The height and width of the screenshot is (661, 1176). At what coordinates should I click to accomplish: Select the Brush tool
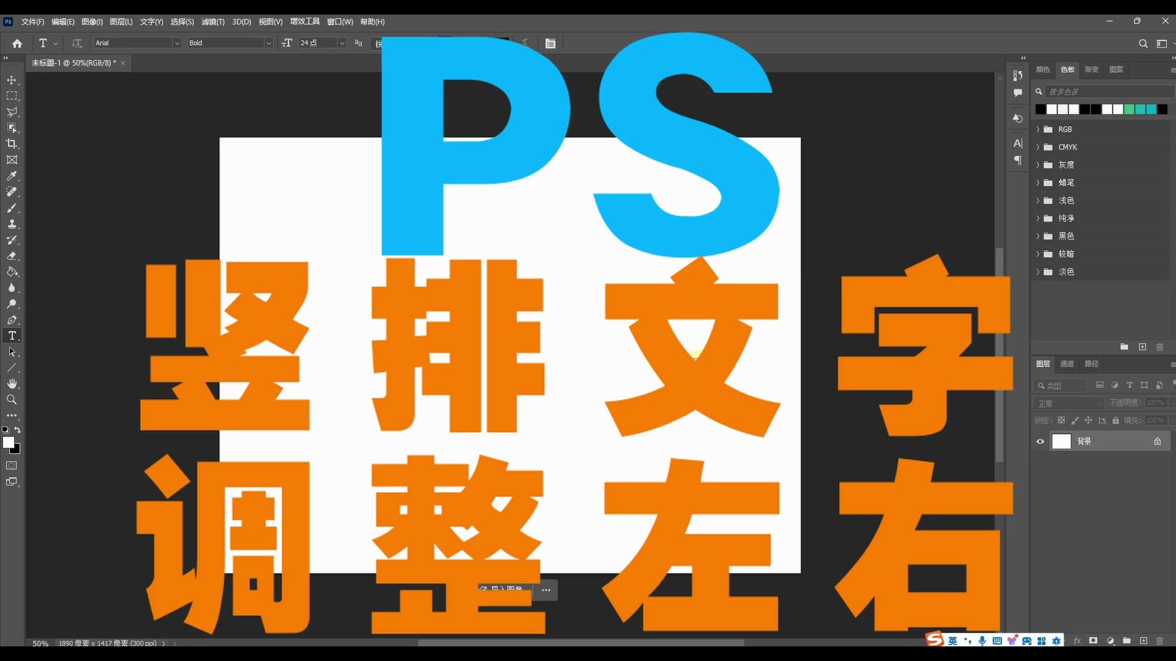click(12, 208)
